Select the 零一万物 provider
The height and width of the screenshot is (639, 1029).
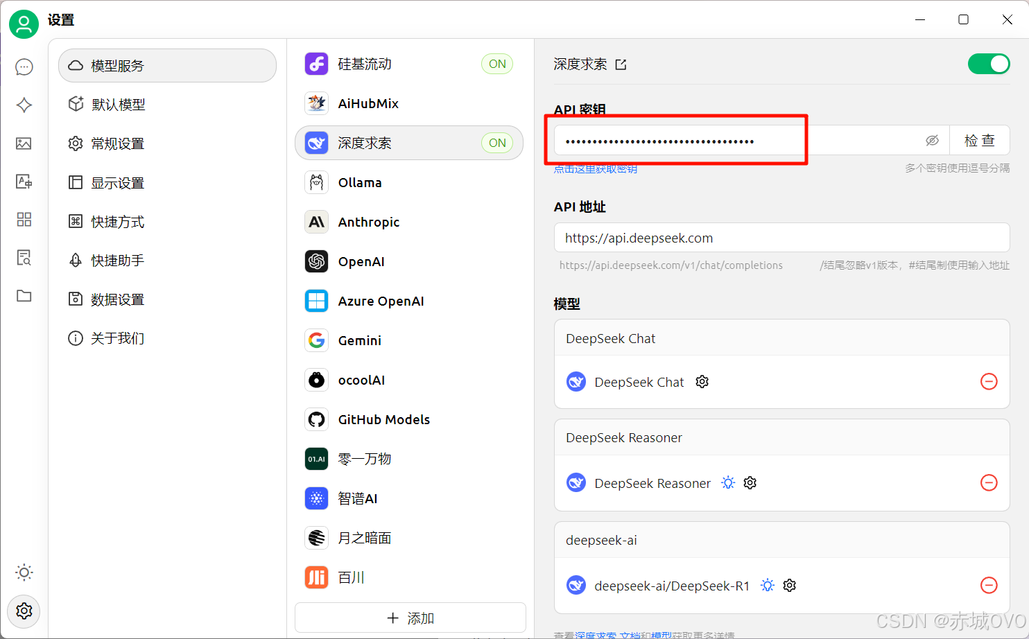pyautogui.click(x=409, y=459)
